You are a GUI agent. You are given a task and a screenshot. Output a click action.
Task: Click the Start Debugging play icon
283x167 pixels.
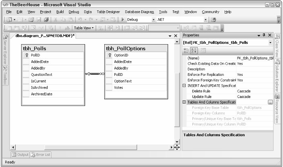123,19
